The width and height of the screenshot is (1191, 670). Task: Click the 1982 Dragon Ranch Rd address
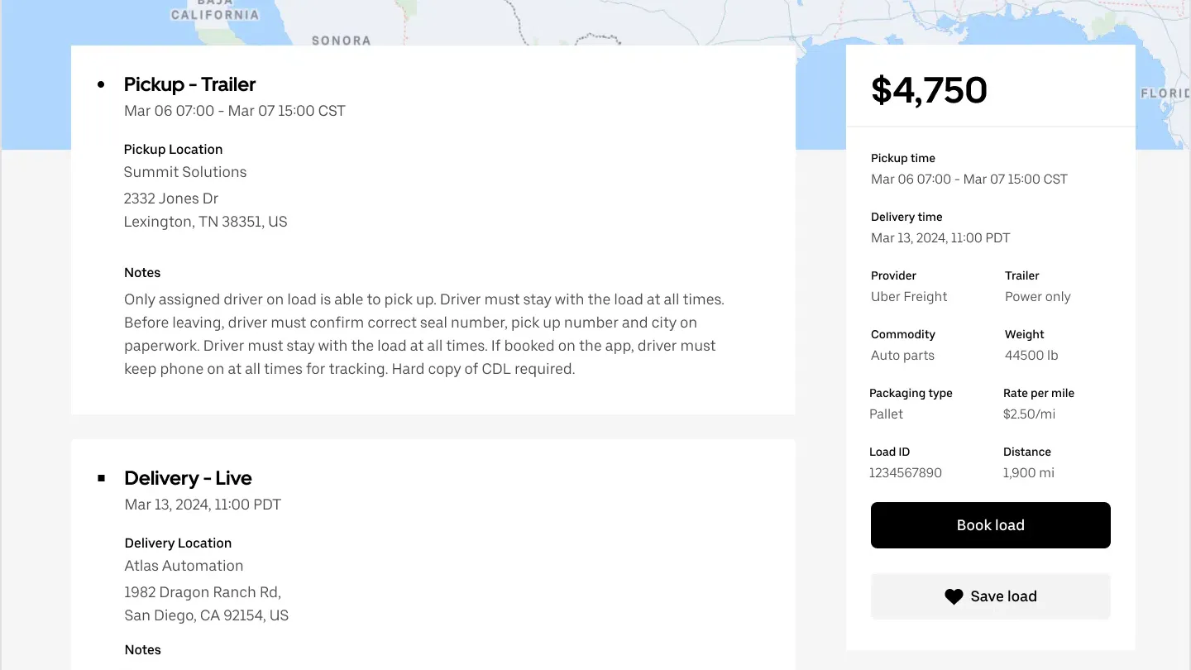pos(203,592)
